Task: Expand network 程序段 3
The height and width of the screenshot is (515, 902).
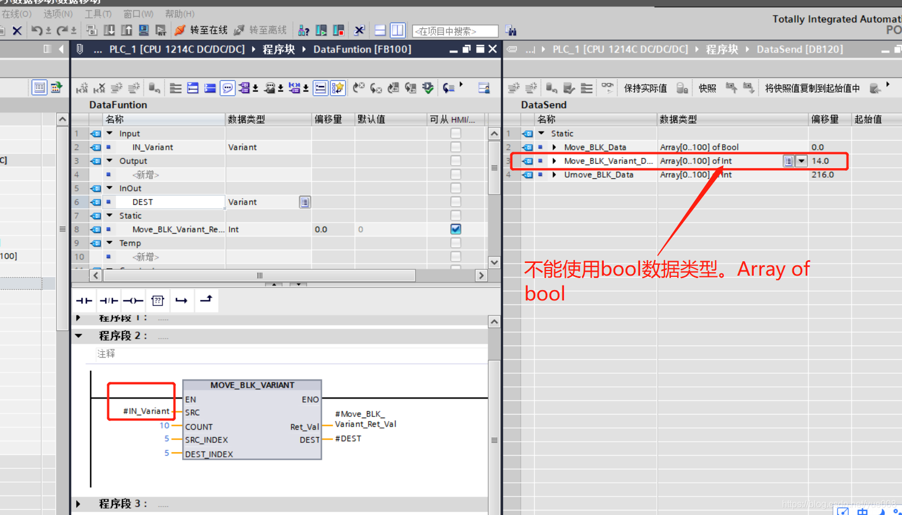Action: (78, 503)
